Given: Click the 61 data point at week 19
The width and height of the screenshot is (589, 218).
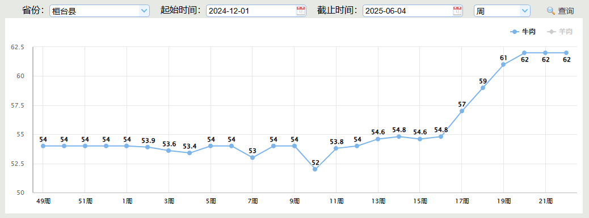Looking at the screenshot, I should [503, 65].
